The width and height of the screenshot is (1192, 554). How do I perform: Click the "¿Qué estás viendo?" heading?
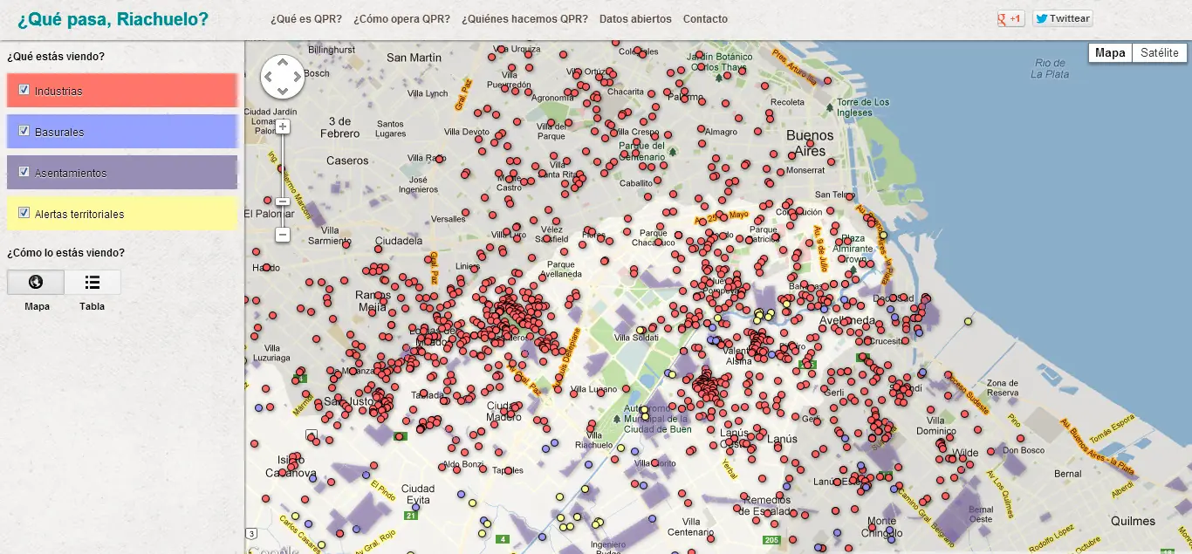click(56, 57)
